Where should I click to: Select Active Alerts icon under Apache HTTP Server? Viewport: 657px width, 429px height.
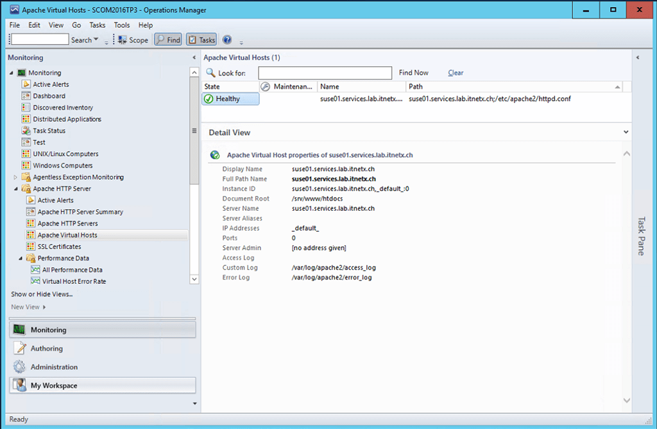(x=31, y=200)
